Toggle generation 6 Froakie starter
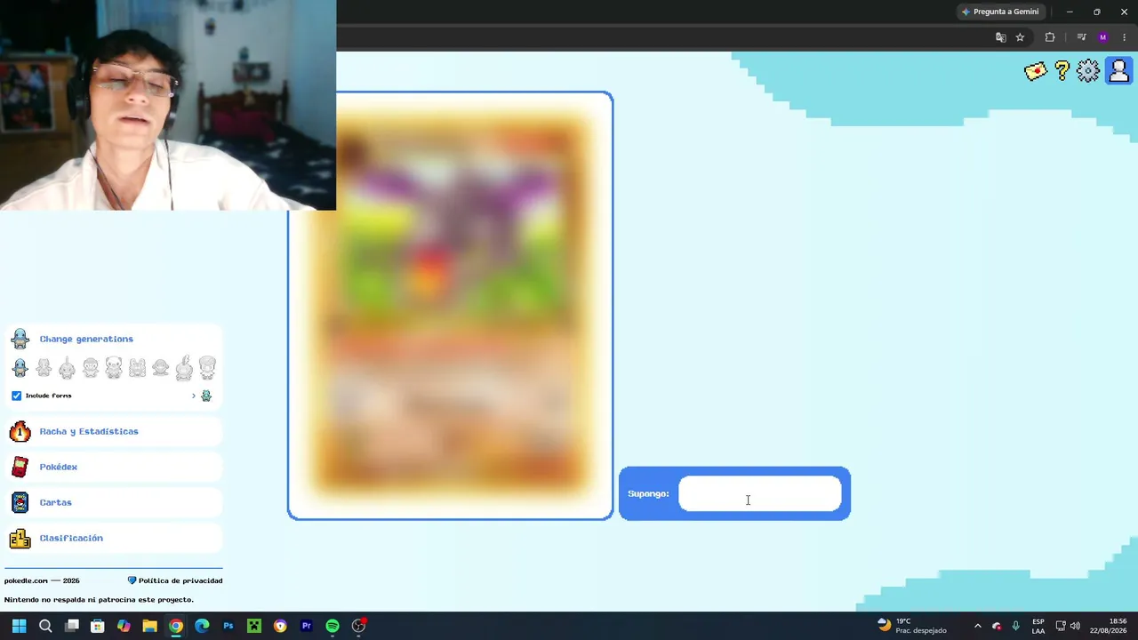This screenshot has height=640, width=1138. coord(137,367)
